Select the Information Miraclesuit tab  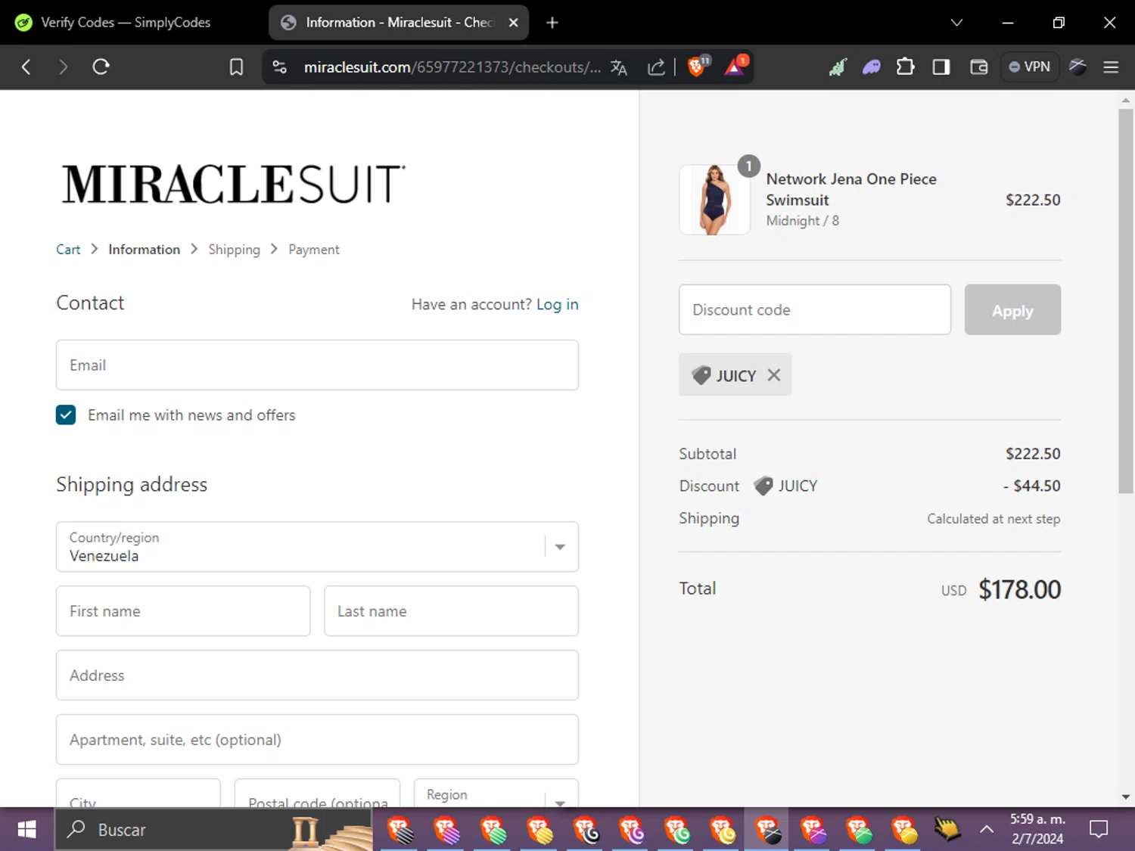(399, 23)
